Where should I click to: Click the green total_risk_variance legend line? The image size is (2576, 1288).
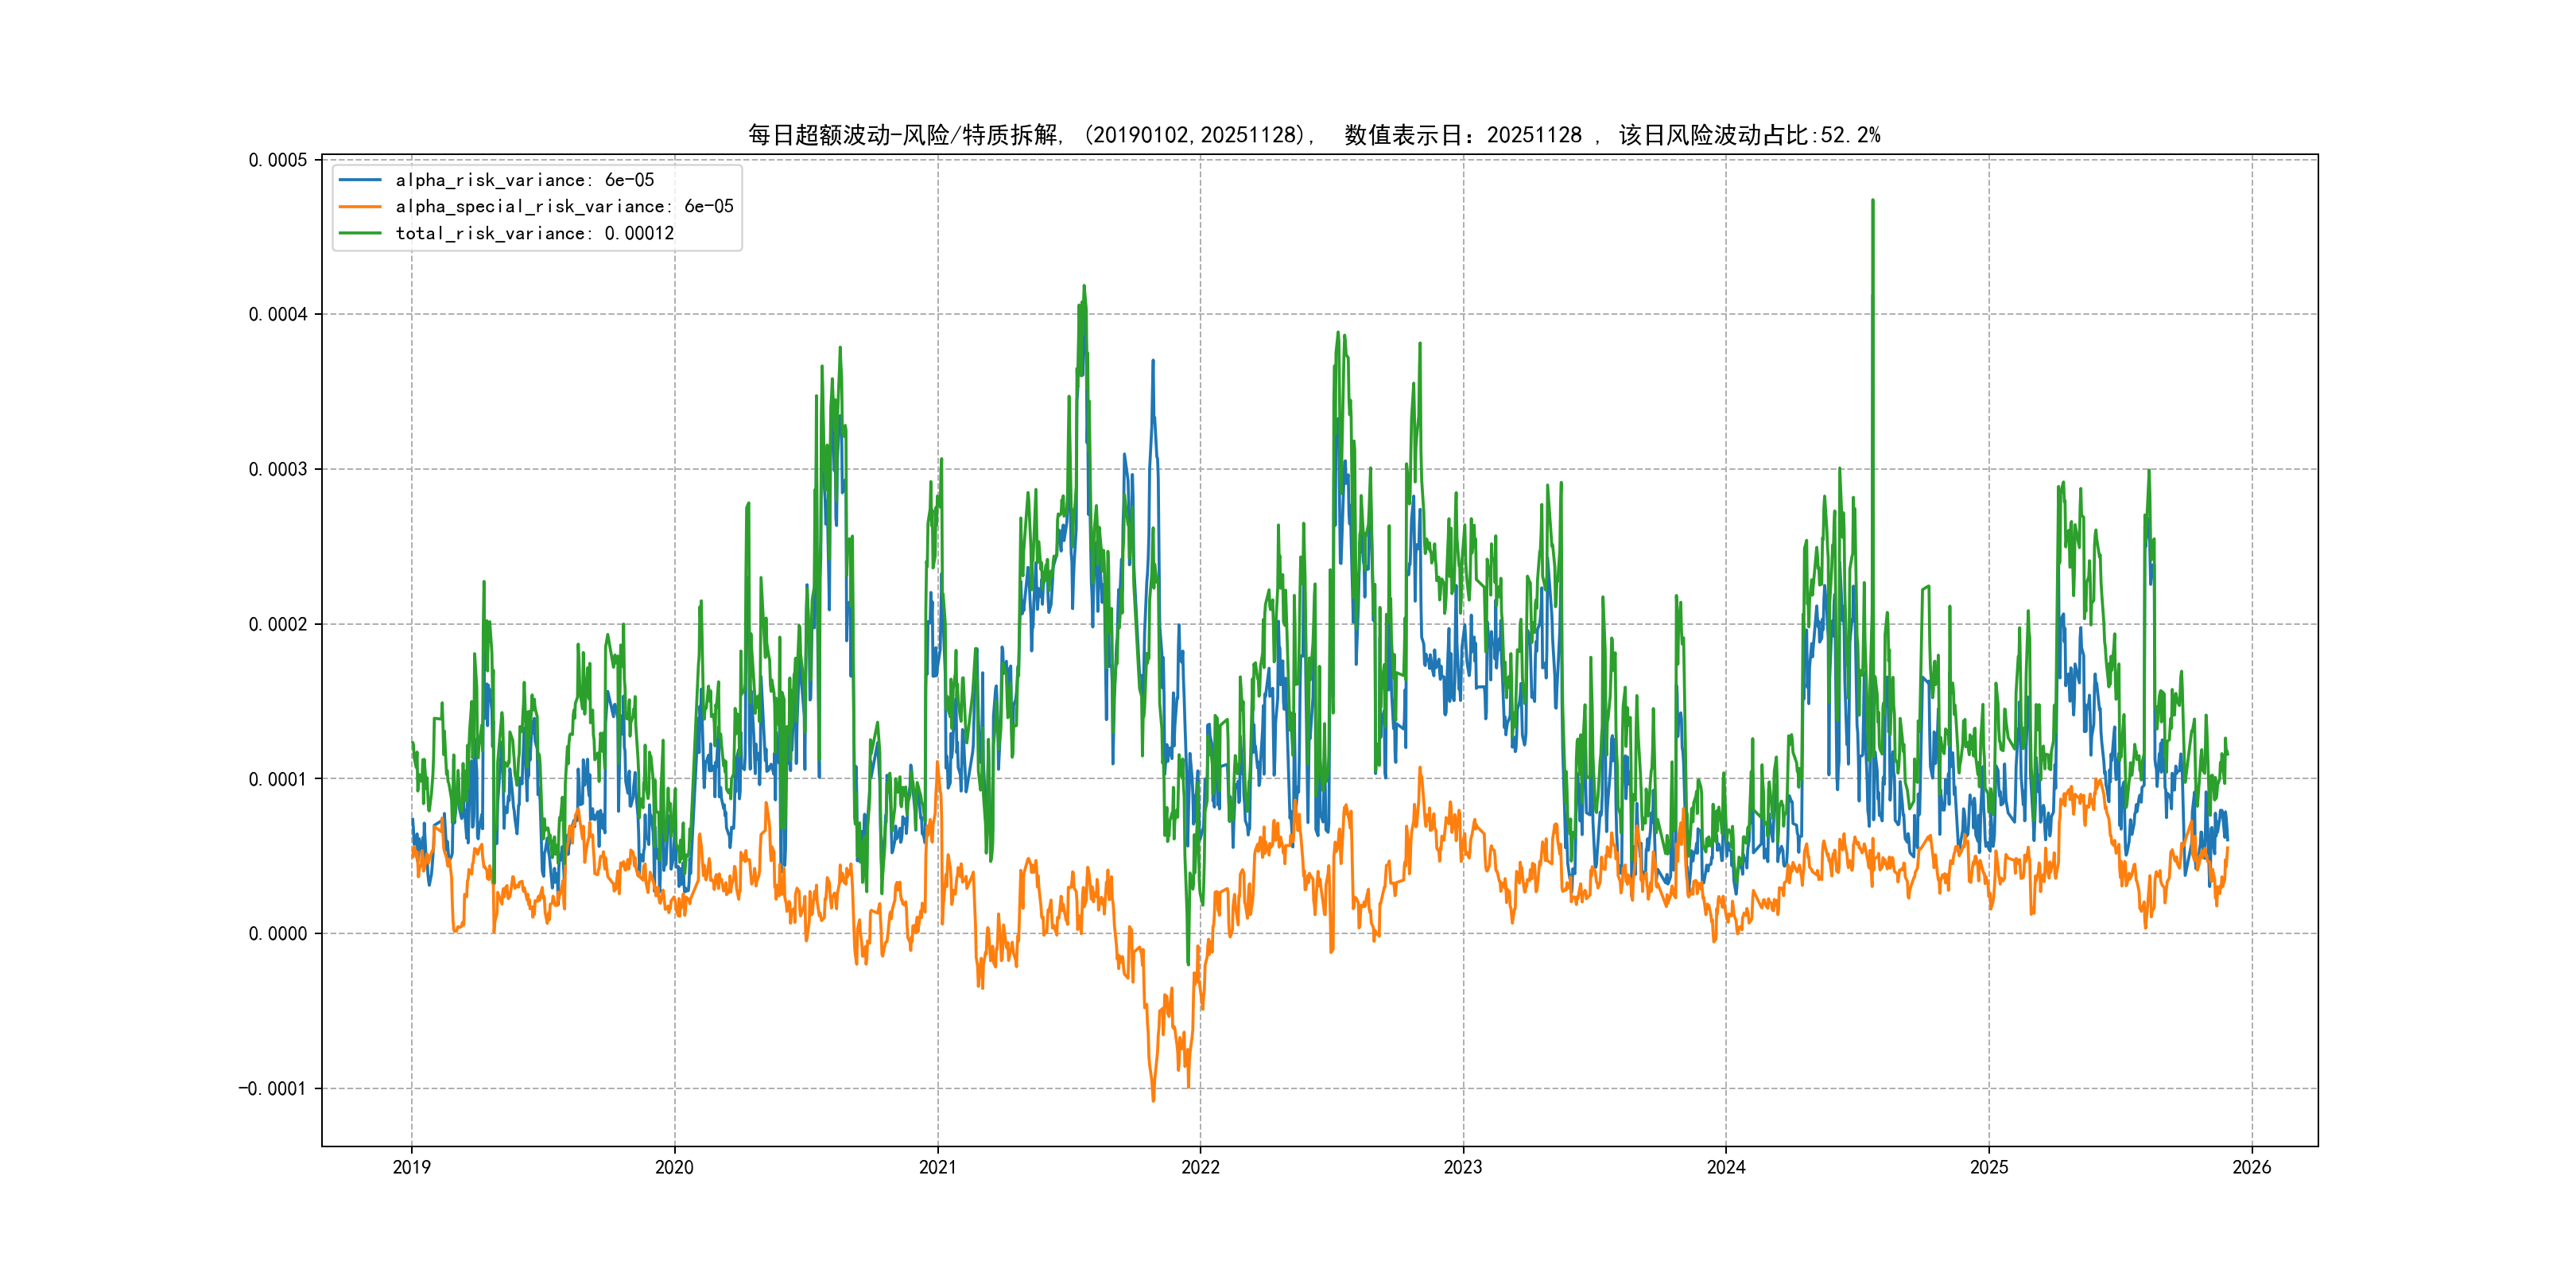point(360,233)
